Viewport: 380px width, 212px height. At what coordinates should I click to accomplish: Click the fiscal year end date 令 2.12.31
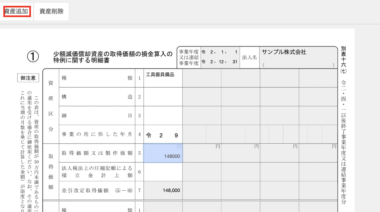(219, 62)
